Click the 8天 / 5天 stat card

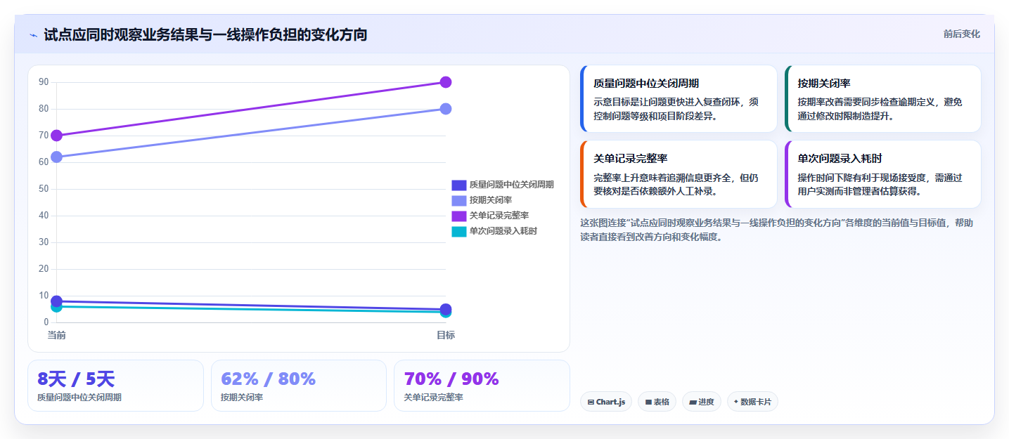pos(115,386)
